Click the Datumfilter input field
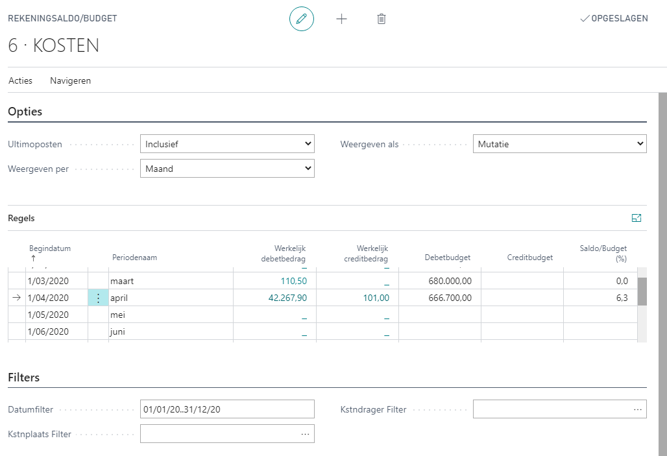 (x=227, y=409)
